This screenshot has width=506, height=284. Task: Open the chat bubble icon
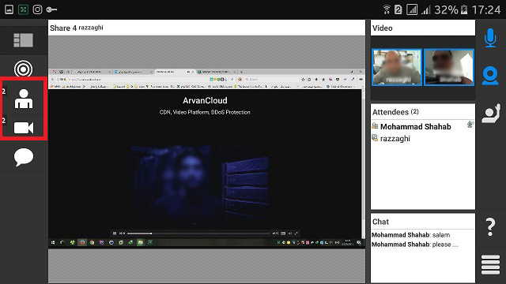tap(24, 157)
